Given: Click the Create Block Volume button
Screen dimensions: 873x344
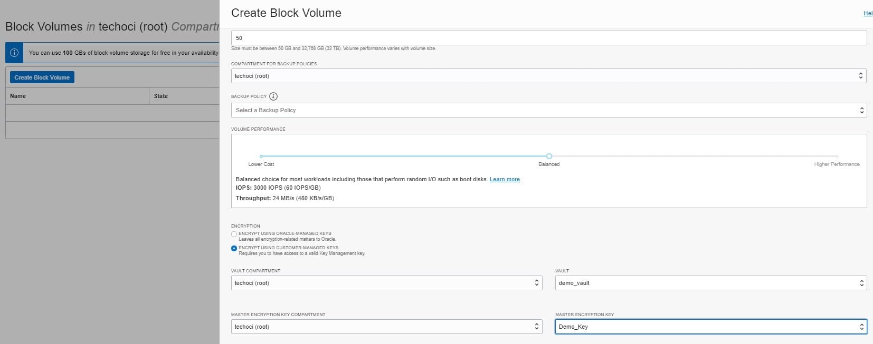Looking at the screenshot, I should point(42,77).
